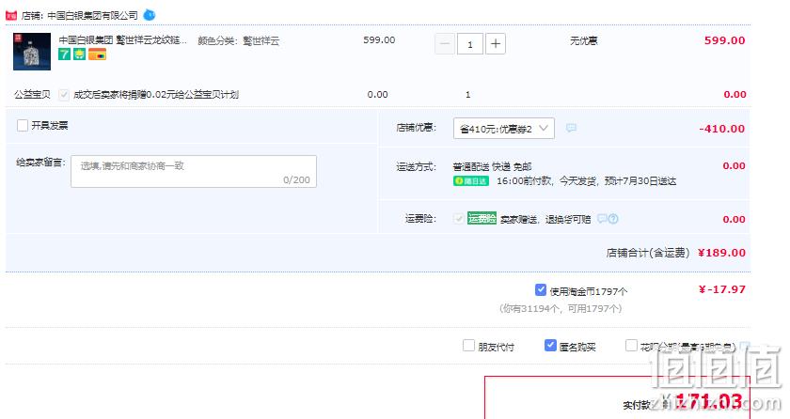
Task: Click the green 隔日达 delivery badge
Action: pos(471,181)
